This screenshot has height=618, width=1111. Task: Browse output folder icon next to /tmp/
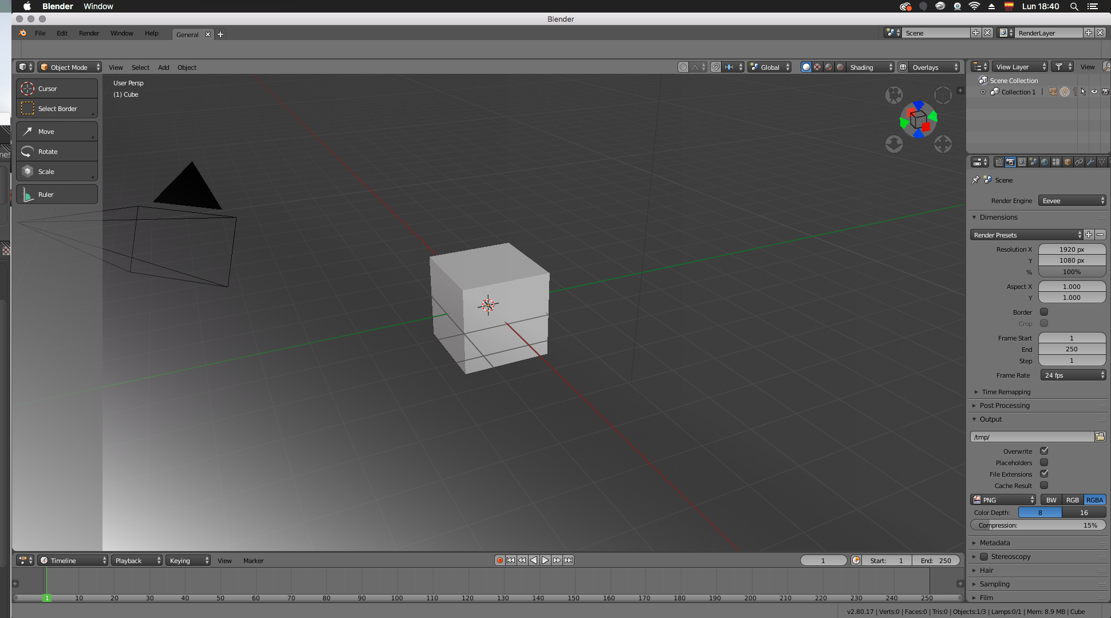click(x=1100, y=437)
